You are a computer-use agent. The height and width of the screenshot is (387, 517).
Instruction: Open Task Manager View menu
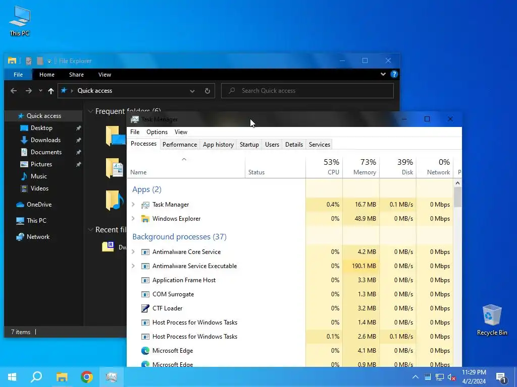click(x=181, y=132)
